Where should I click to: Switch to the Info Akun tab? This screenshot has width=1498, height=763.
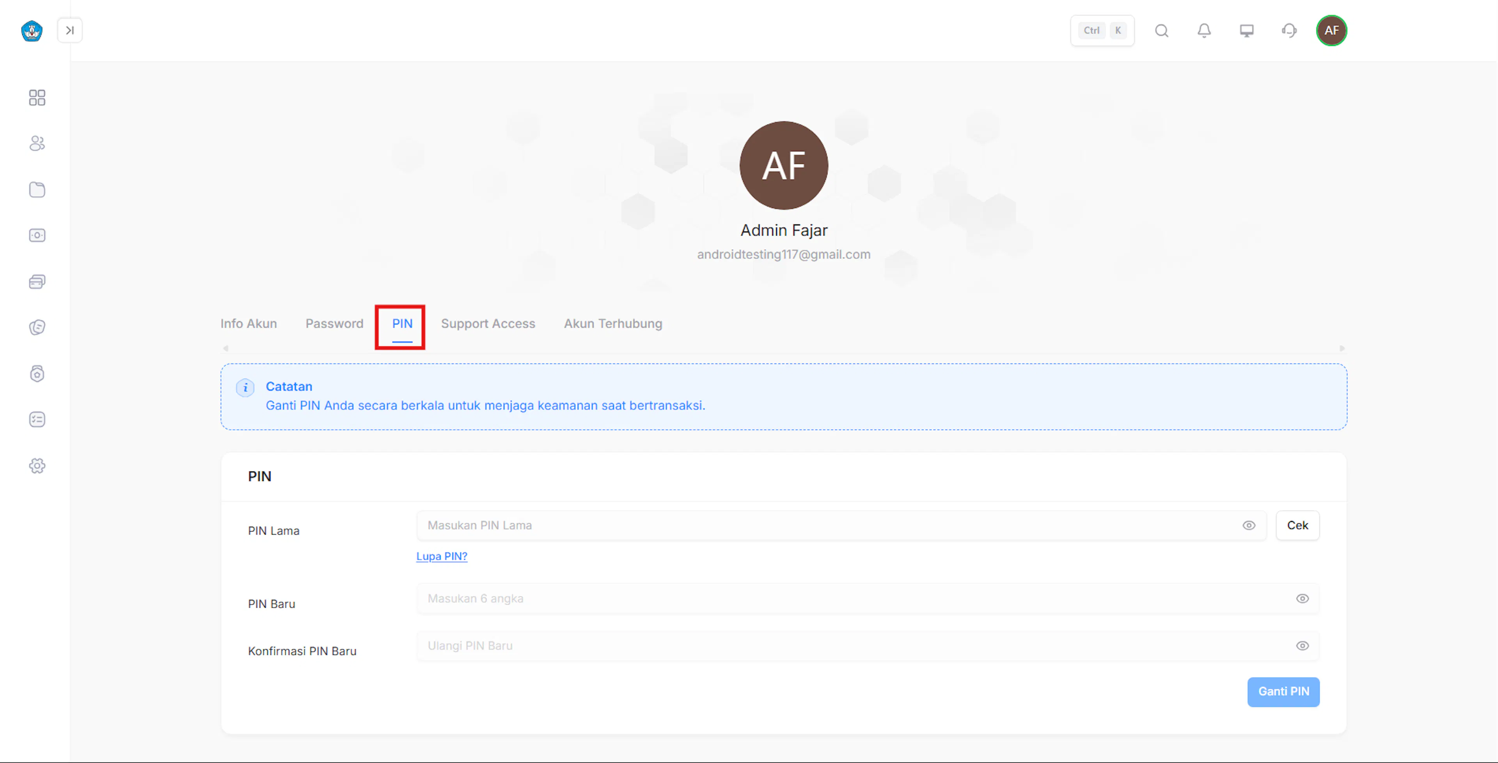pyautogui.click(x=248, y=324)
